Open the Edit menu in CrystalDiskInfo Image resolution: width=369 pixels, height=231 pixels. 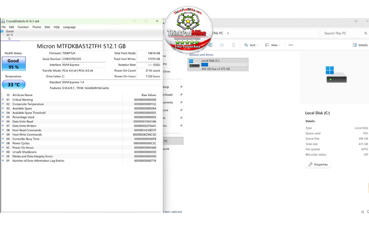pyautogui.click(x=12, y=27)
